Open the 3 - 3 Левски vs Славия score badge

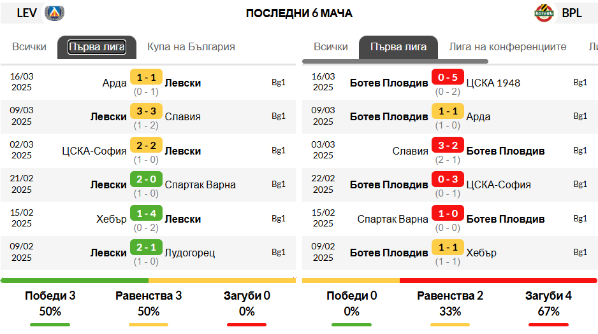(147, 111)
